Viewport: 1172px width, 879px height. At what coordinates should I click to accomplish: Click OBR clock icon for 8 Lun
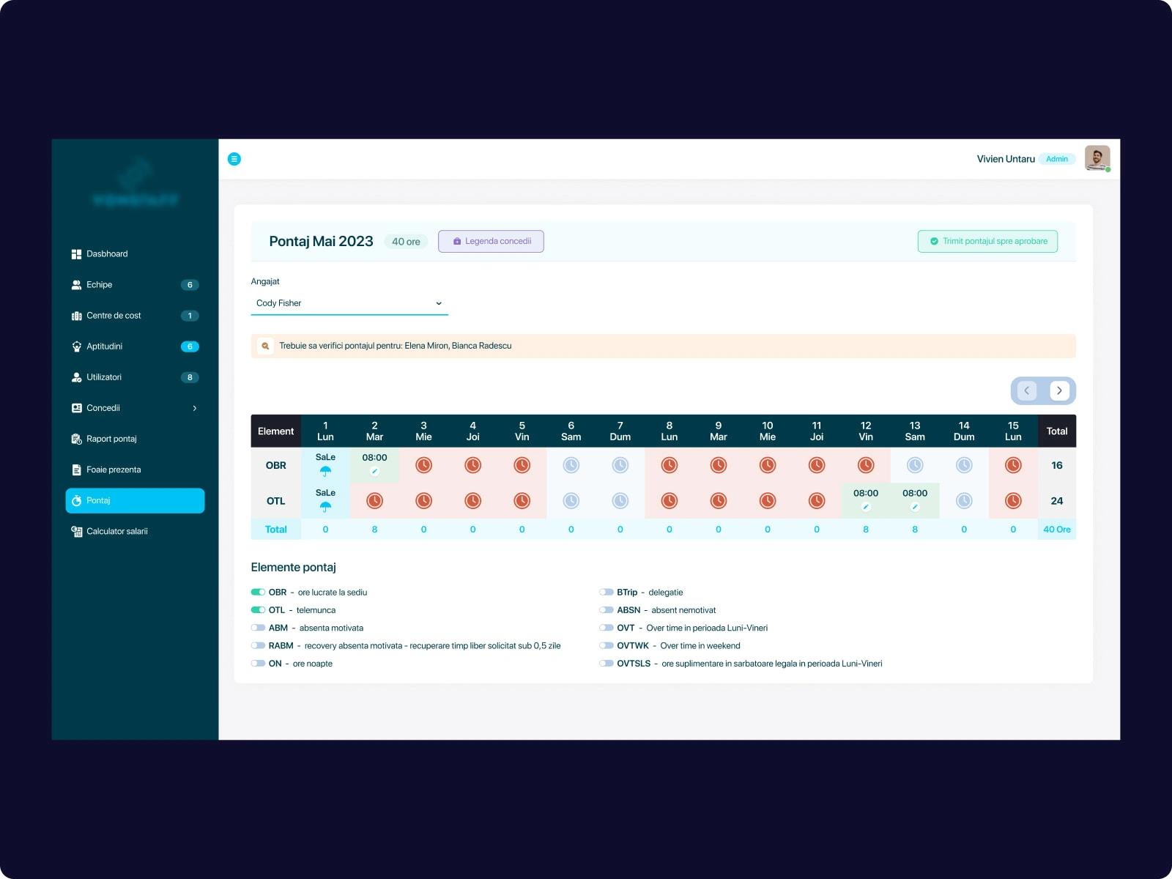[x=670, y=465]
